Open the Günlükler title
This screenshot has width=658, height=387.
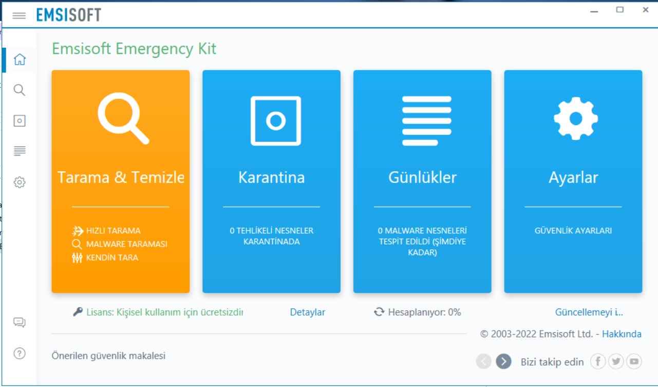tap(422, 177)
